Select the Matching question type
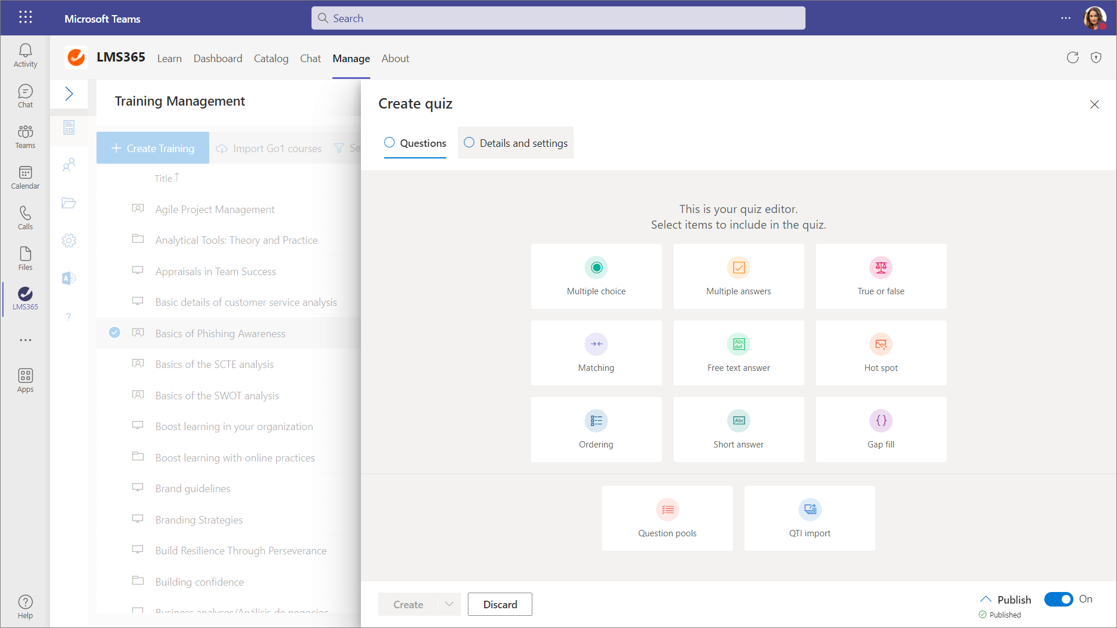Image resolution: width=1117 pixels, height=628 pixels. pos(596,353)
